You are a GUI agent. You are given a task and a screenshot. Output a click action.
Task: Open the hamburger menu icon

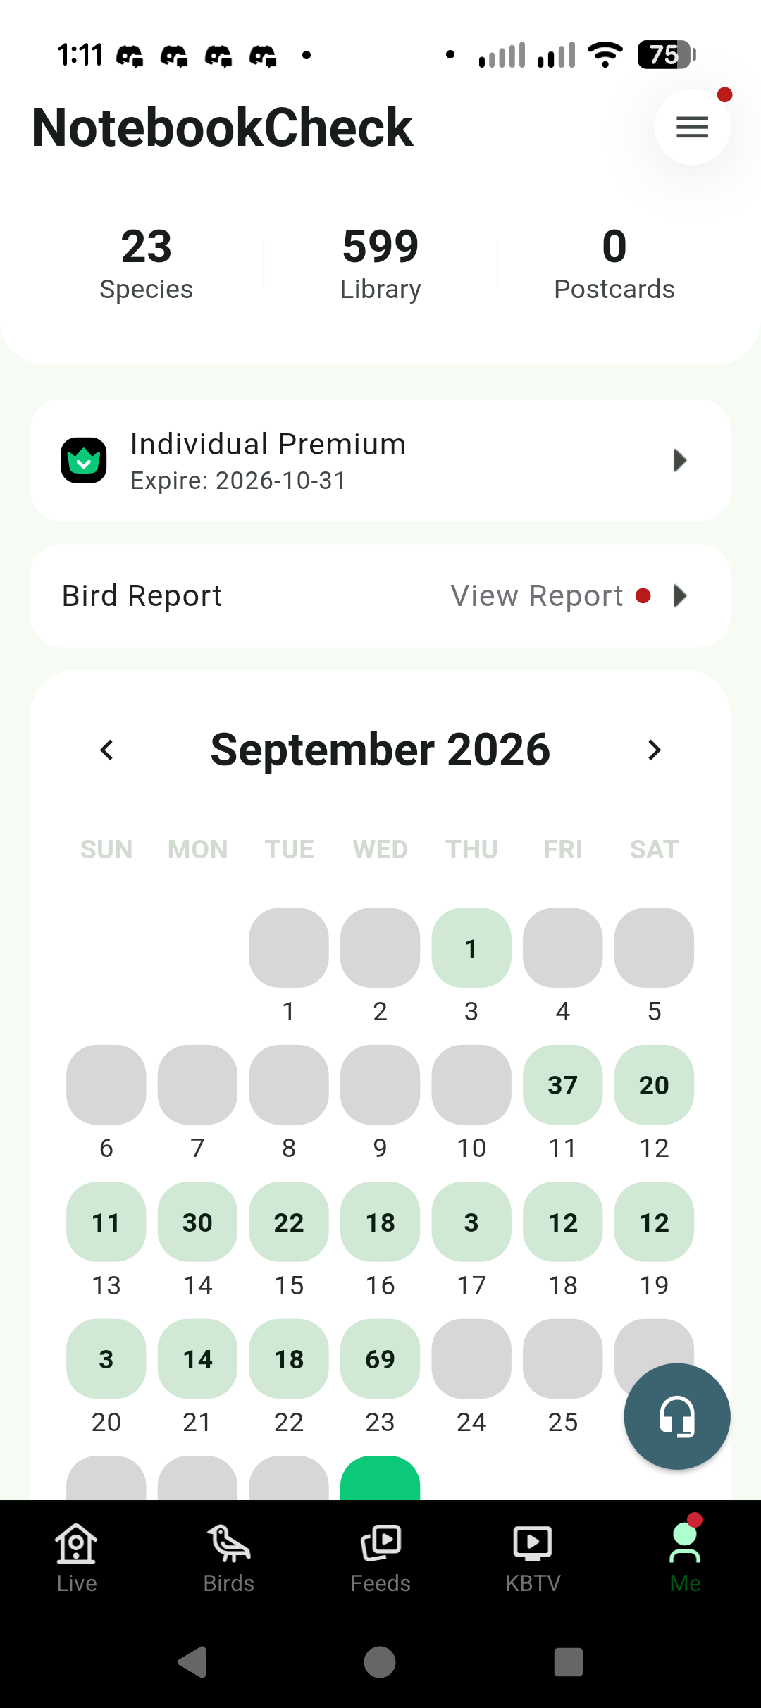pyautogui.click(x=692, y=127)
